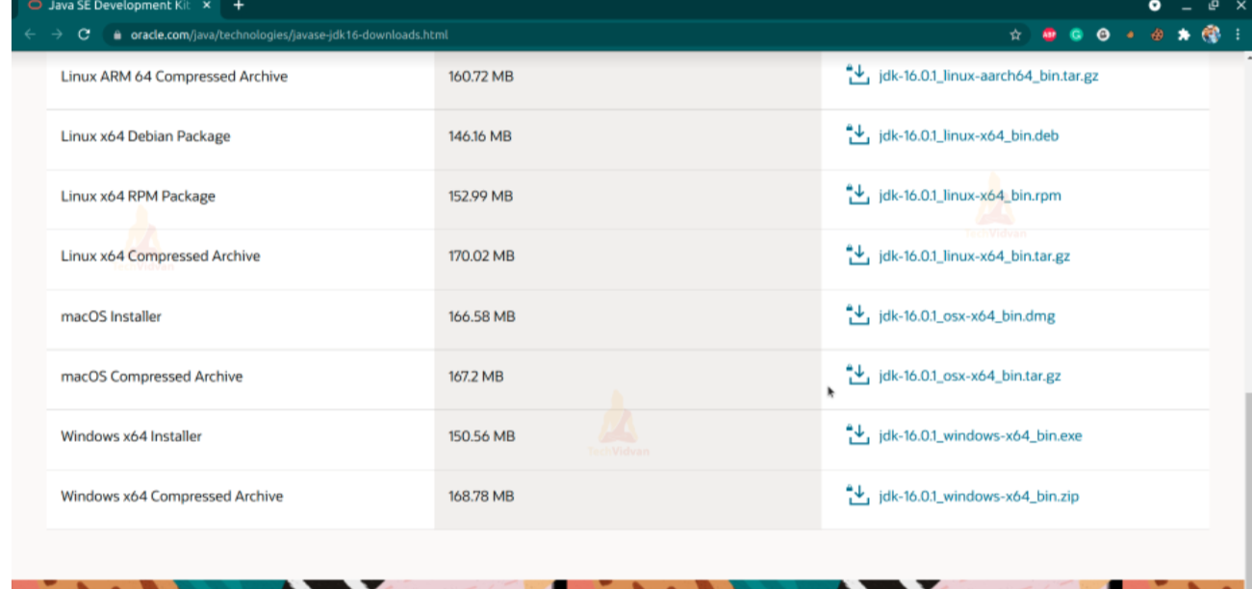The height and width of the screenshot is (589, 1252).
Task: Select 'macOS Compressed Archive' text
Action: [151, 376]
